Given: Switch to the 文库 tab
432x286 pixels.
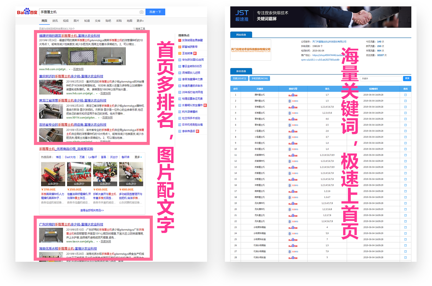Looking at the screenshot, I should [x=97, y=21].
